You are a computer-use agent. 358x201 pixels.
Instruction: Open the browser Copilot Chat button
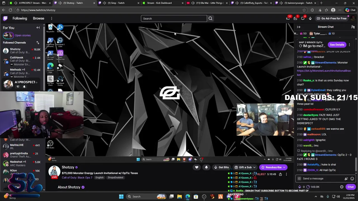pos(350,10)
